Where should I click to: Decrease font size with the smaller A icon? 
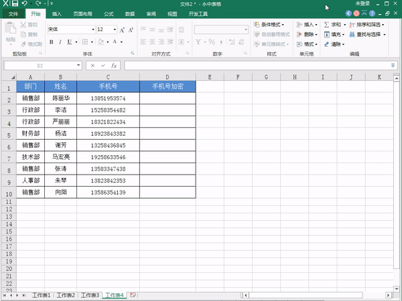click(x=131, y=30)
